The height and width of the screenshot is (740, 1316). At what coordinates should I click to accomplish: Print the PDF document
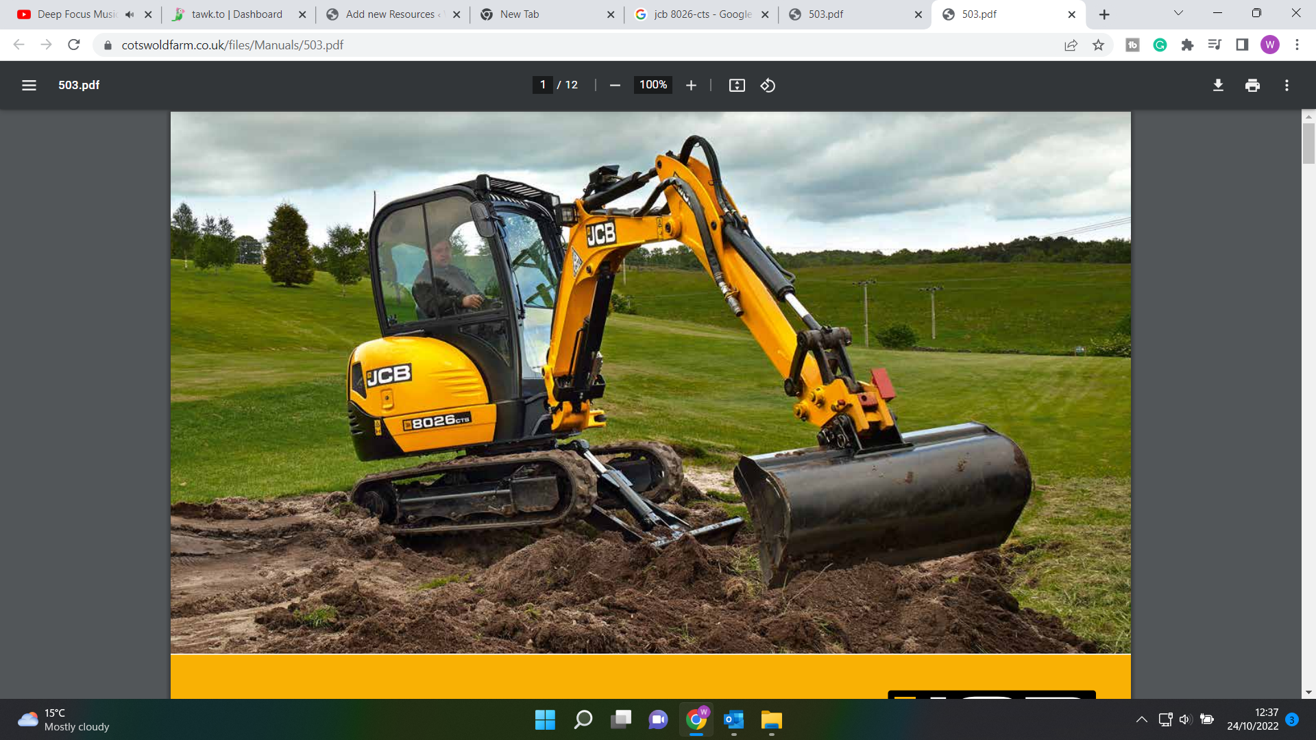[x=1252, y=85]
